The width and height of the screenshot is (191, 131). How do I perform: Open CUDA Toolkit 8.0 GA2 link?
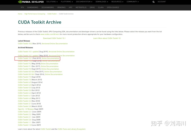click(x=26, y=72)
